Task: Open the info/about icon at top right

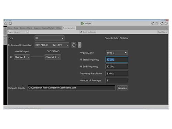Action: click(x=166, y=23)
